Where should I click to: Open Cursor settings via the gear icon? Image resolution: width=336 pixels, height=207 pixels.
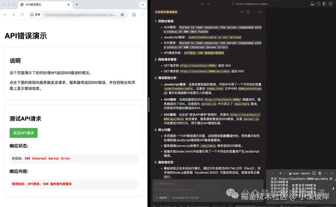tap(330, 4)
